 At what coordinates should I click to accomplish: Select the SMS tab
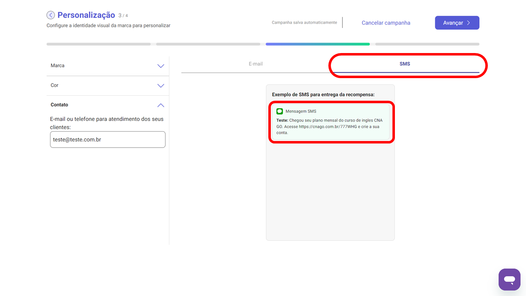405,64
